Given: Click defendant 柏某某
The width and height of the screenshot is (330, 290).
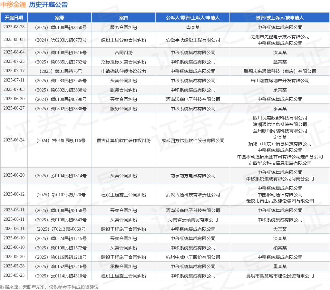Looking at the screenshot, I should pos(280,248).
